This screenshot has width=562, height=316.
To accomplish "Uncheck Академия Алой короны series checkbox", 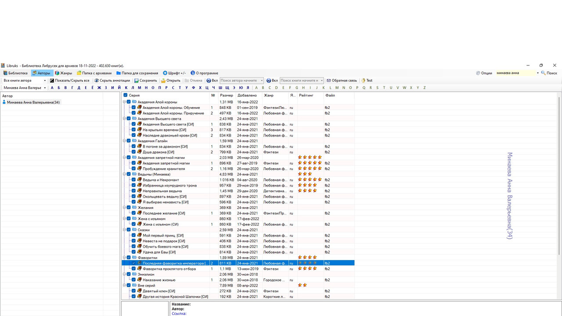I will coord(129,102).
